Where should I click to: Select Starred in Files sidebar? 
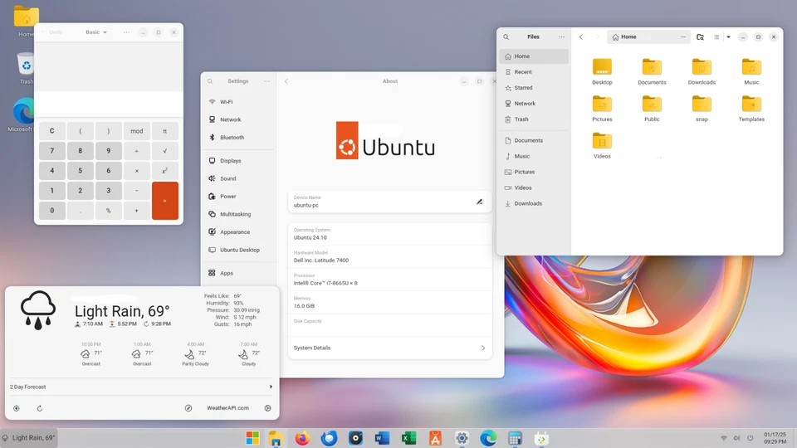point(534,88)
